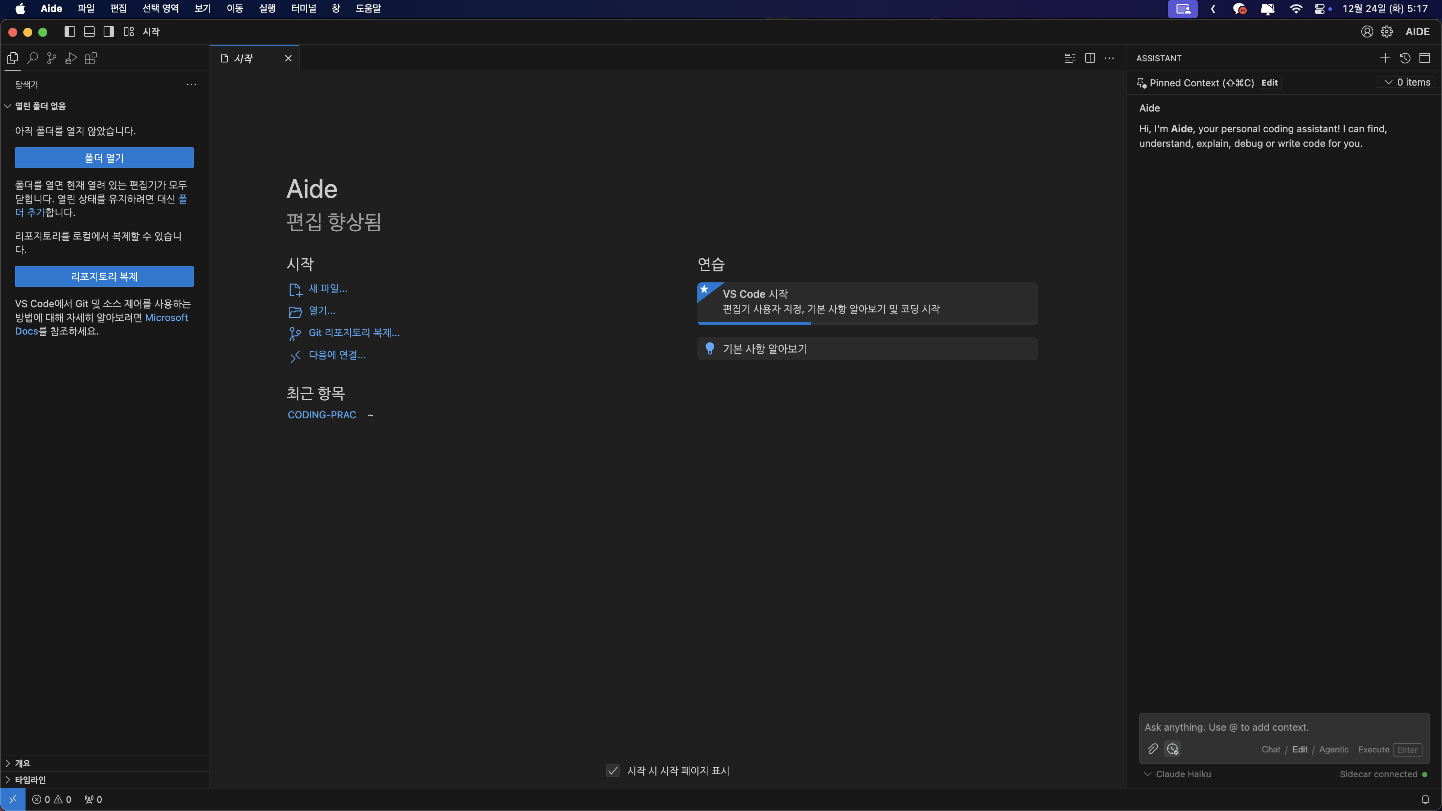Open the Source Control view icon
This screenshot has width=1442, height=811.
(x=51, y=58)
